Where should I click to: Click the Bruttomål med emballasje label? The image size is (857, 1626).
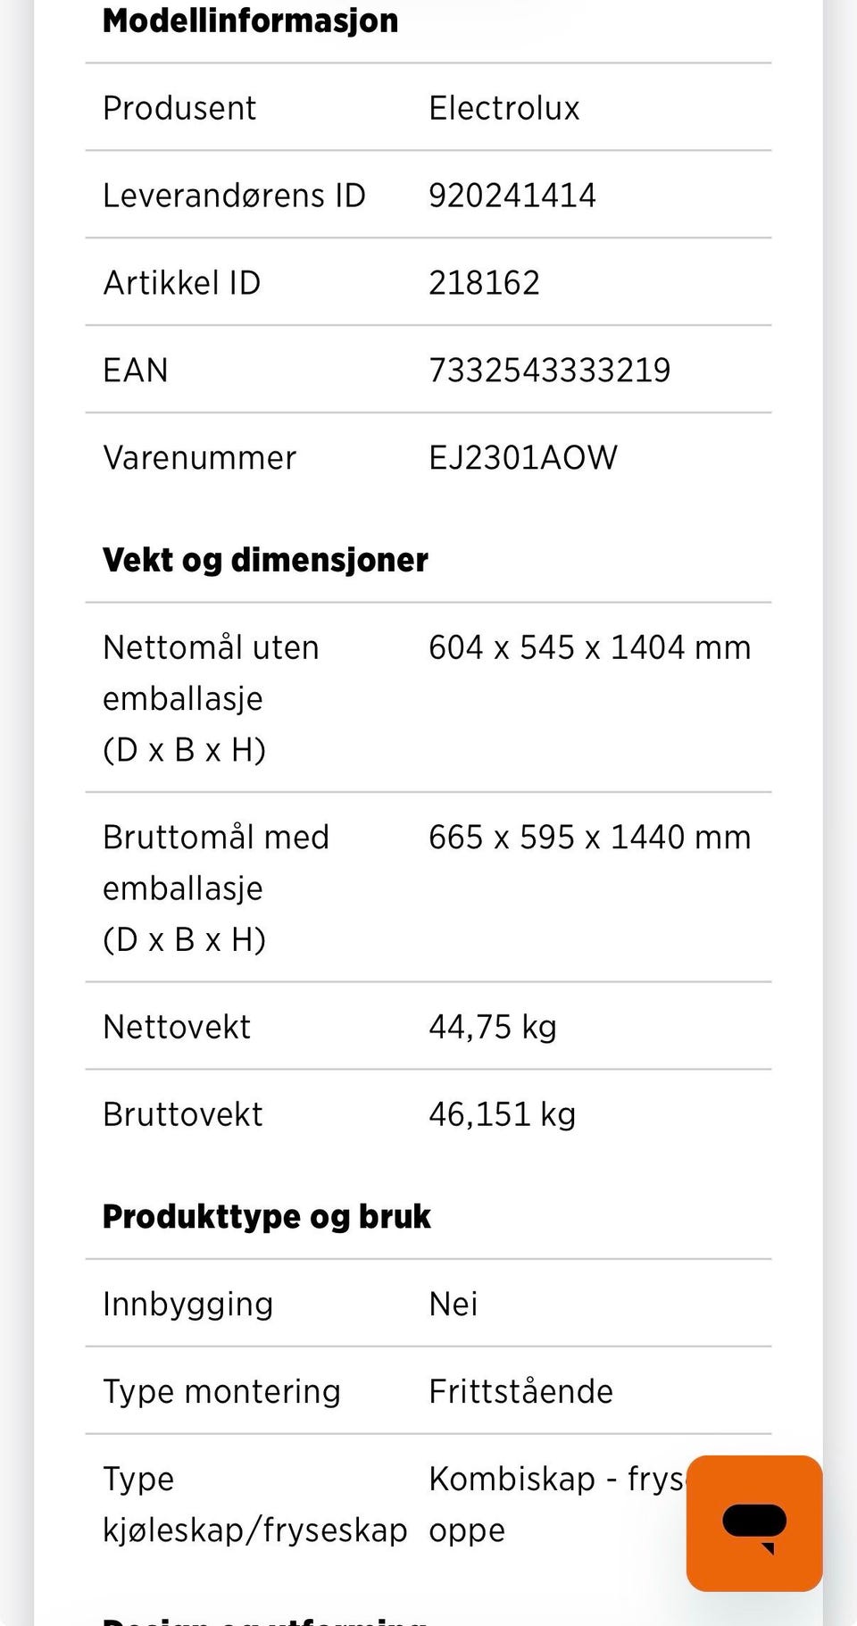(x=216, y=888)
